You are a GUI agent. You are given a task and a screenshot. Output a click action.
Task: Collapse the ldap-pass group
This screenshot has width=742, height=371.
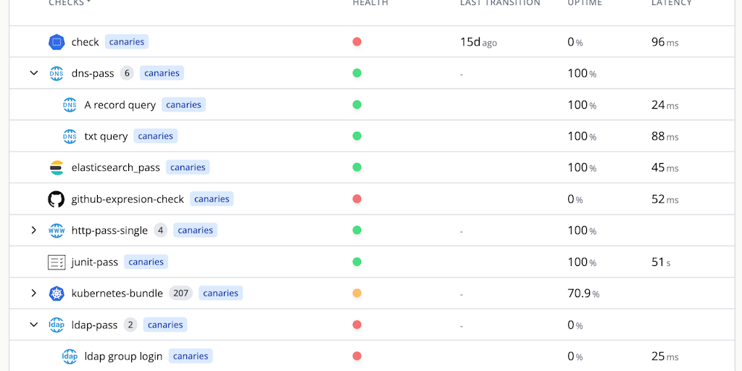(33, 325)
